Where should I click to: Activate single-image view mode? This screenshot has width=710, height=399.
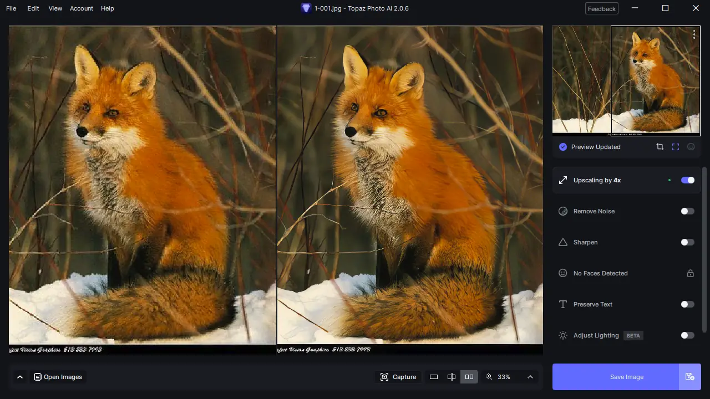tap(434, 376)
